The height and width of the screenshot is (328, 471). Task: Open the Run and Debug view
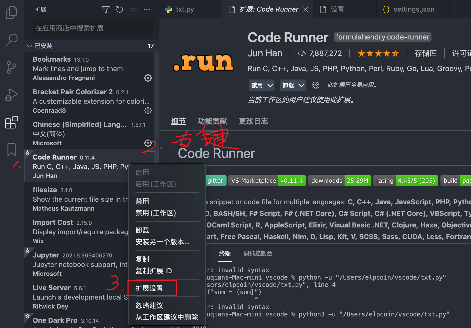12,95
